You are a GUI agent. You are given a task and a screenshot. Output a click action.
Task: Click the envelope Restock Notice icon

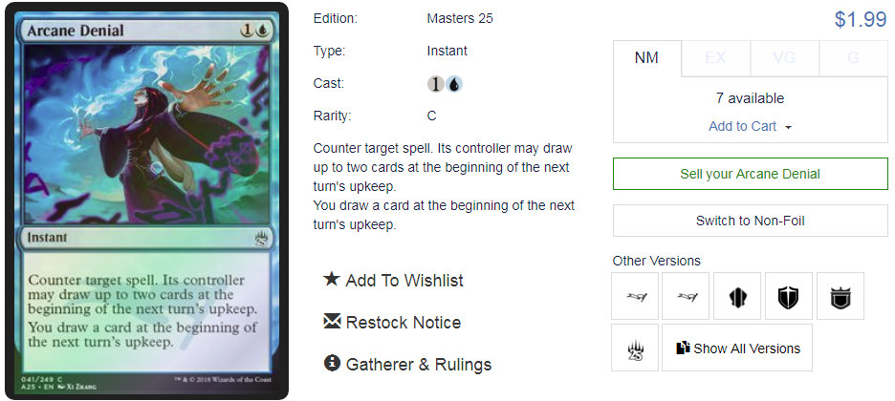pos(332,321)
